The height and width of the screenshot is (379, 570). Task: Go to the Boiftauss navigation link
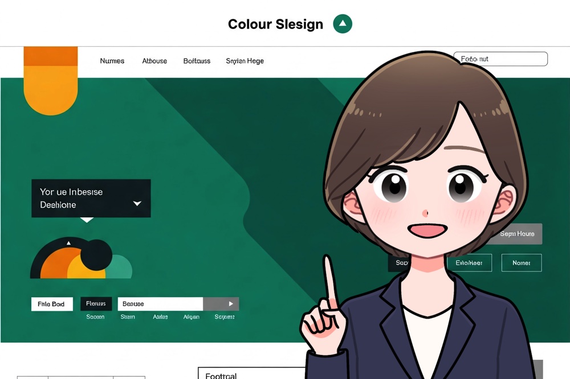click(x=197, y=61)
